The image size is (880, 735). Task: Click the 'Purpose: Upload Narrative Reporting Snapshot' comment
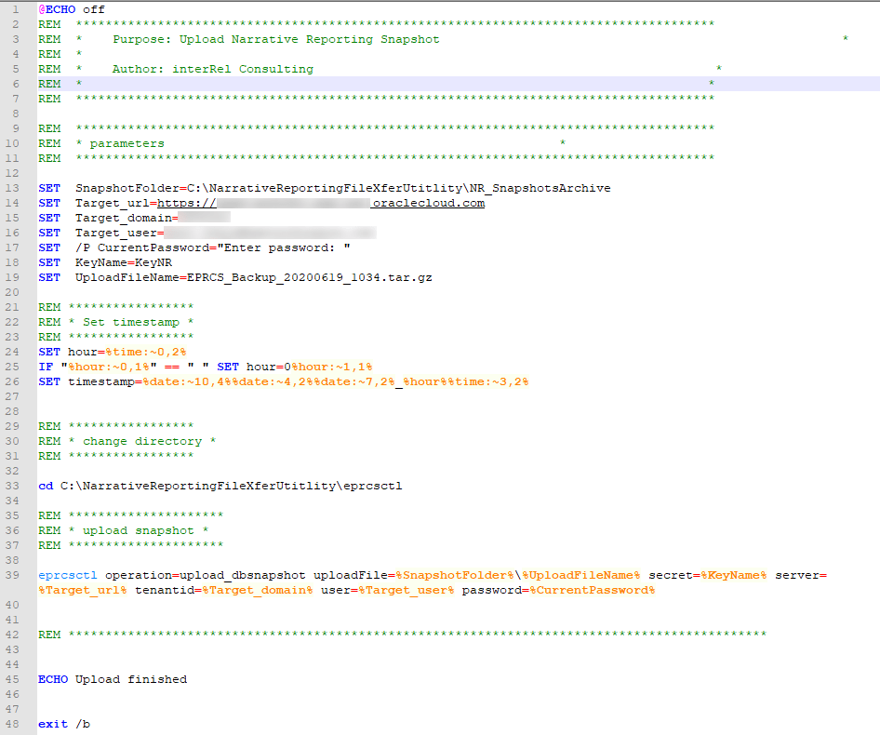point(275,39)
